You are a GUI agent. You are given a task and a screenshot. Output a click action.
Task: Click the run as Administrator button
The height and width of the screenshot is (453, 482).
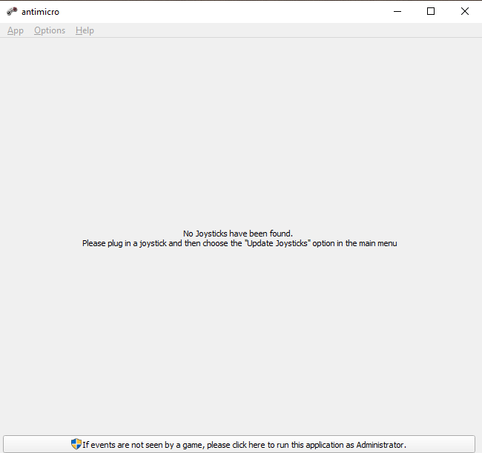coord(240,444)
